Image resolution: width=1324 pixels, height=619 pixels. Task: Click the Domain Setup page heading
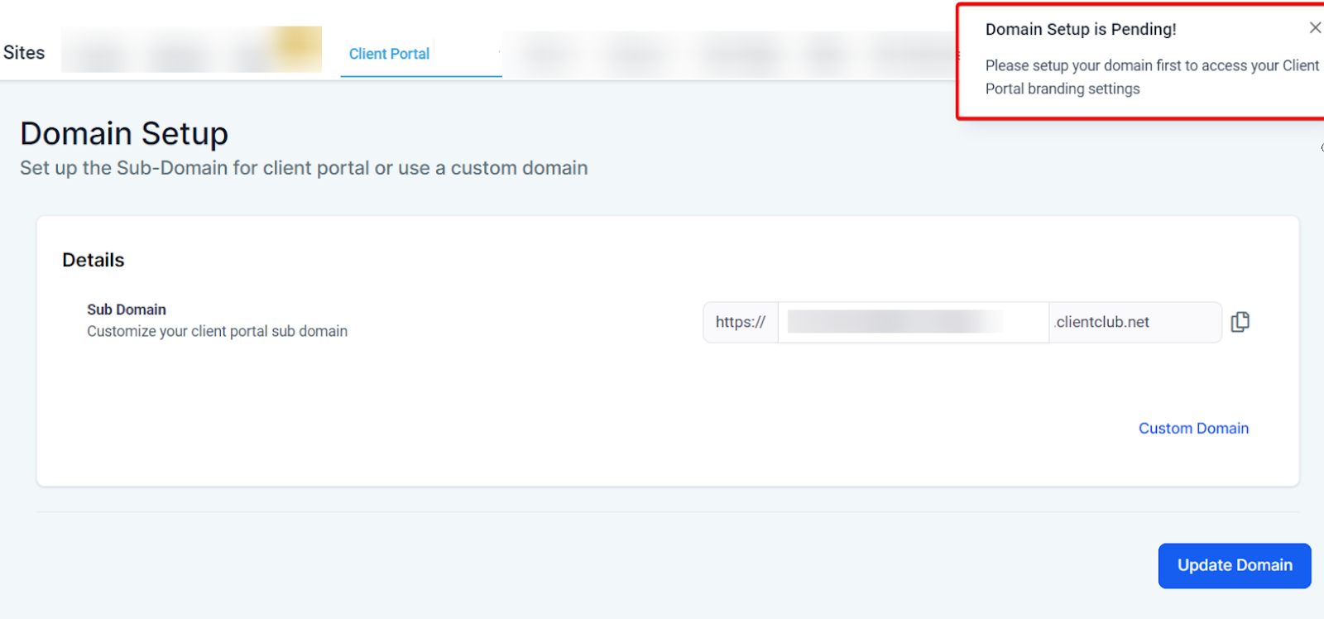[x=124, y=133]
